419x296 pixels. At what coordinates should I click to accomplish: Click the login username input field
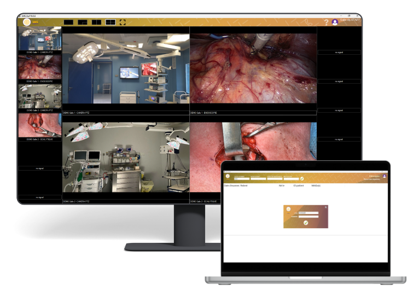(x=309, y=212)
